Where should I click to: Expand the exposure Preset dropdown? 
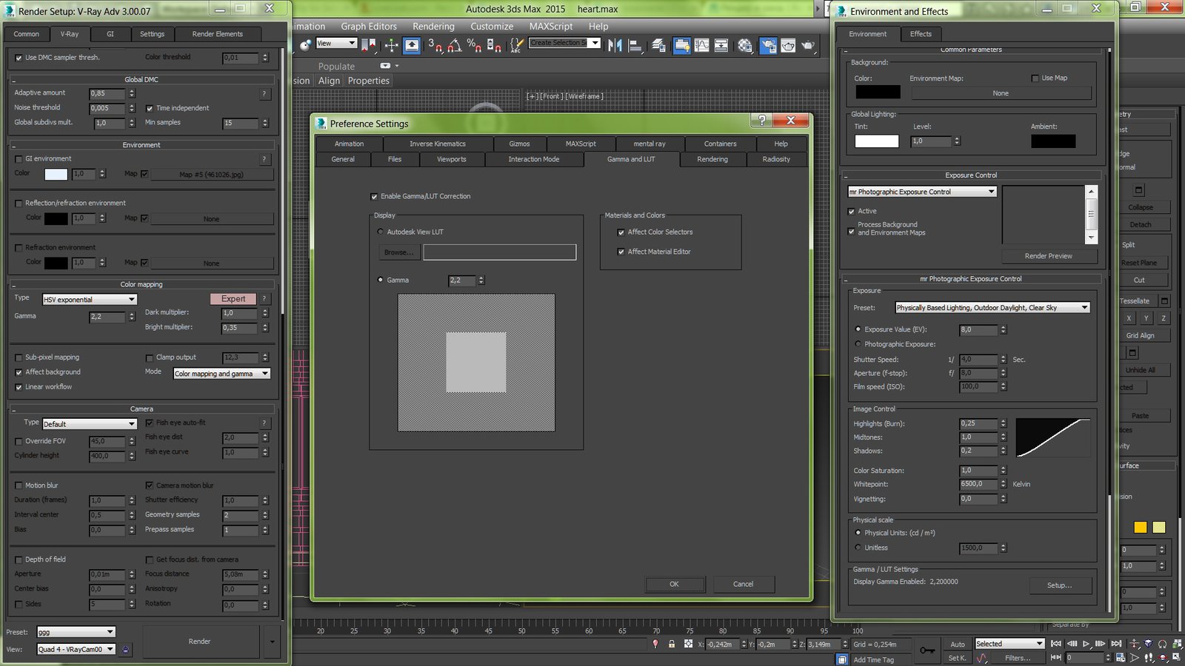point(992,308)
